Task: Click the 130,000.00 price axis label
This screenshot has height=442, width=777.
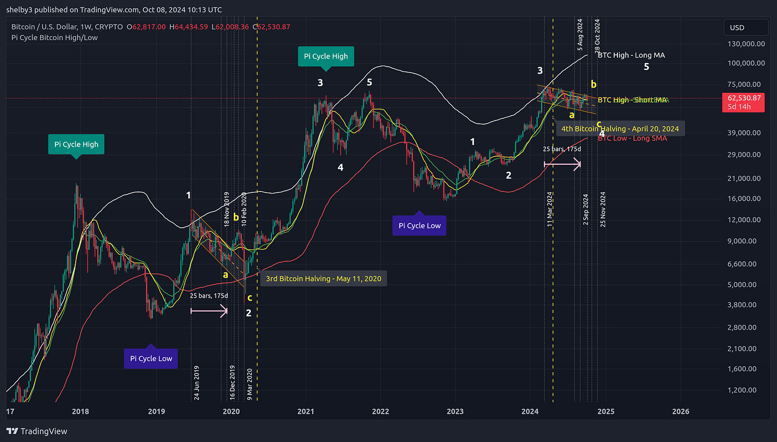Action: coord(747,44)
